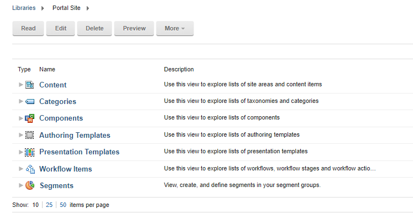Image resolution: width=413 pixels, height=218 pixels.
Task: Expand the Authoring Templates row
Action: tap(21, 135)
